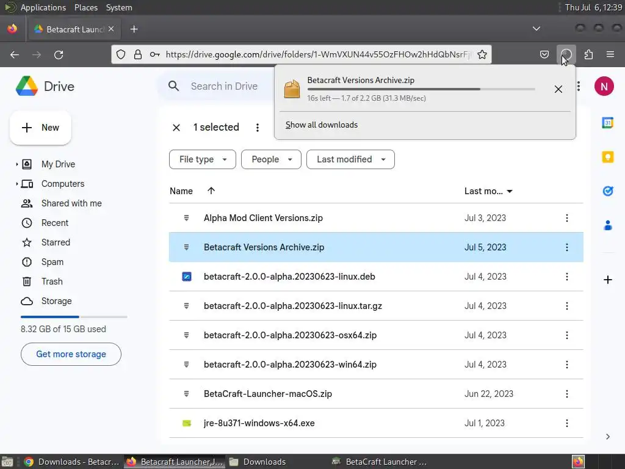
Task: Cancel the Betacraft Versions Archive download
Action: (558, 89)
